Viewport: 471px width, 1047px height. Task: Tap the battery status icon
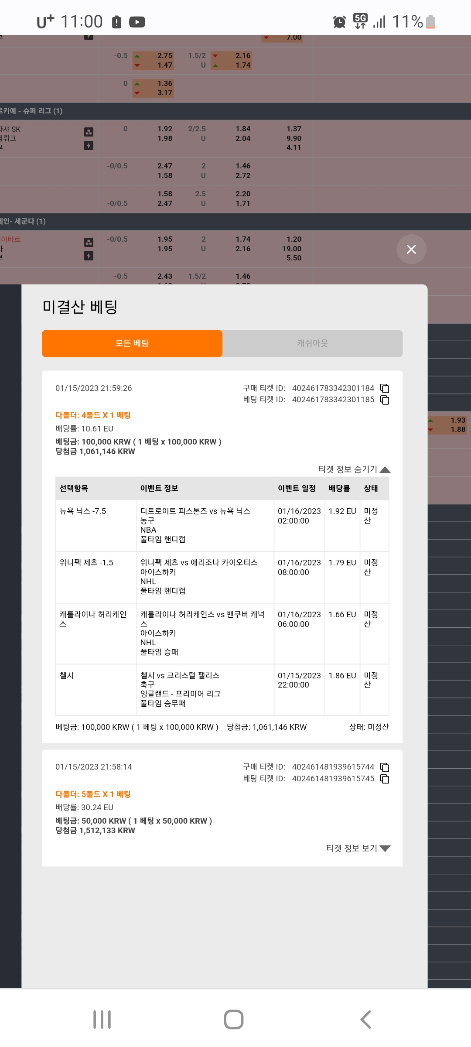coord(430,21)
